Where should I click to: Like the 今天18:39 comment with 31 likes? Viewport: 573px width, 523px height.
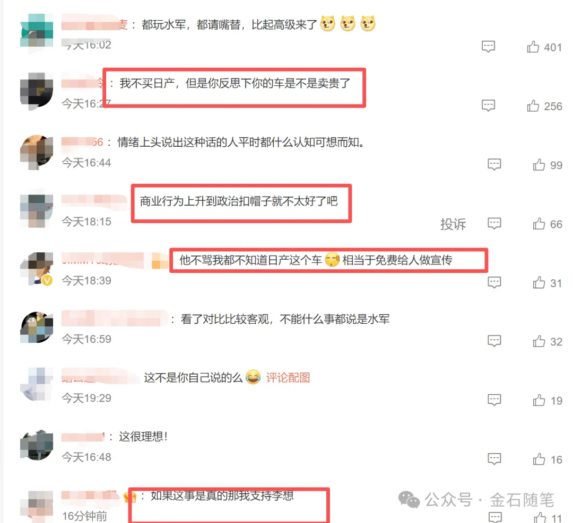click(539, 282)
